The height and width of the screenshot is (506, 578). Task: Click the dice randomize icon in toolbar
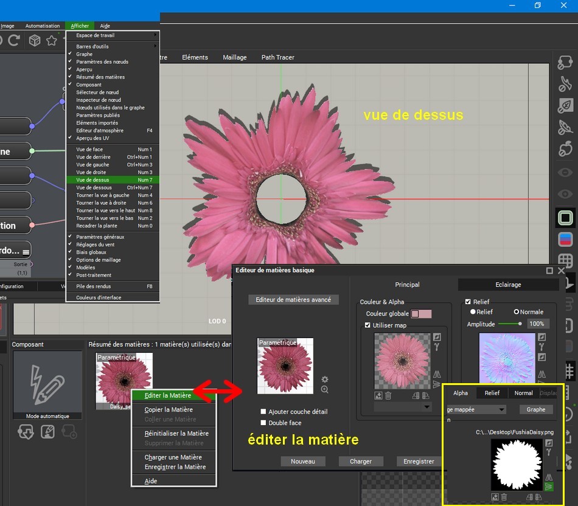(x=35, y=40)
